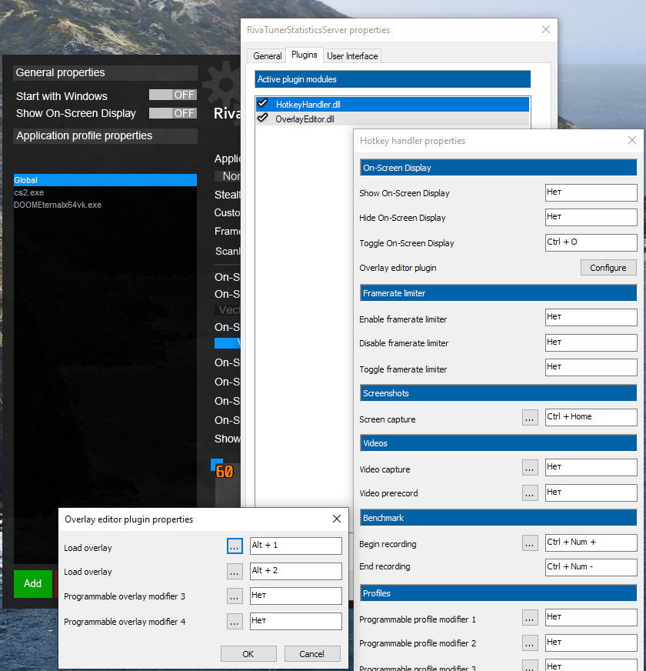Open Programmable overlay modifier 3 ellipsis button
646x671 pixels.
pyautogui.click(x=235, y=596)
